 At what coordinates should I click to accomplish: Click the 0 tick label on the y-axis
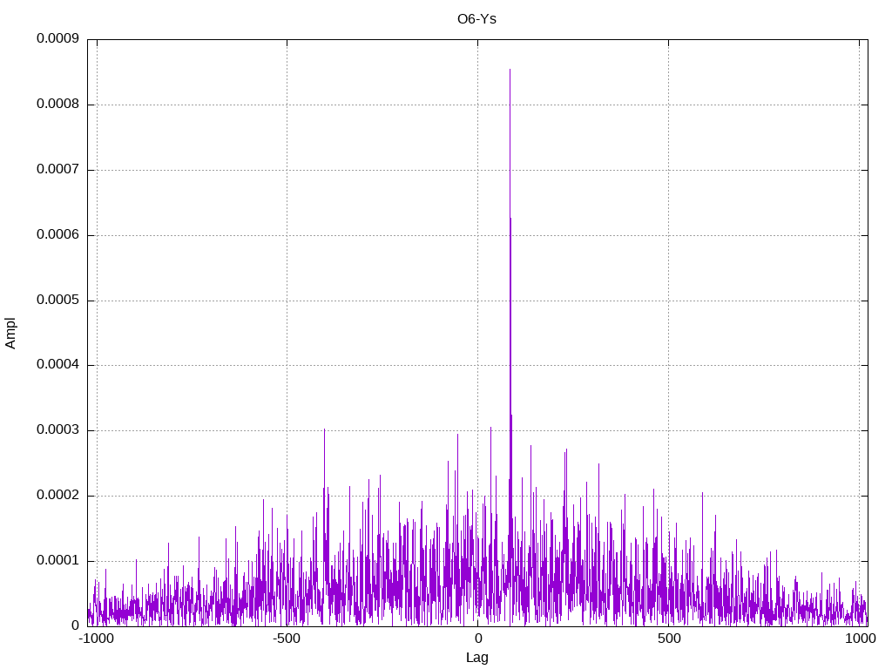76,626
